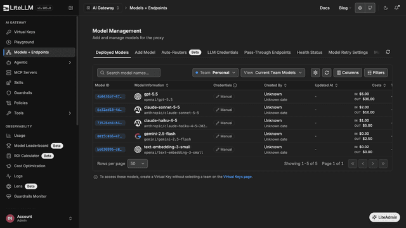This screenshot has width=406, height=228.
Task: Switch to LLM Credentials tab
Action: click(223, 53)
